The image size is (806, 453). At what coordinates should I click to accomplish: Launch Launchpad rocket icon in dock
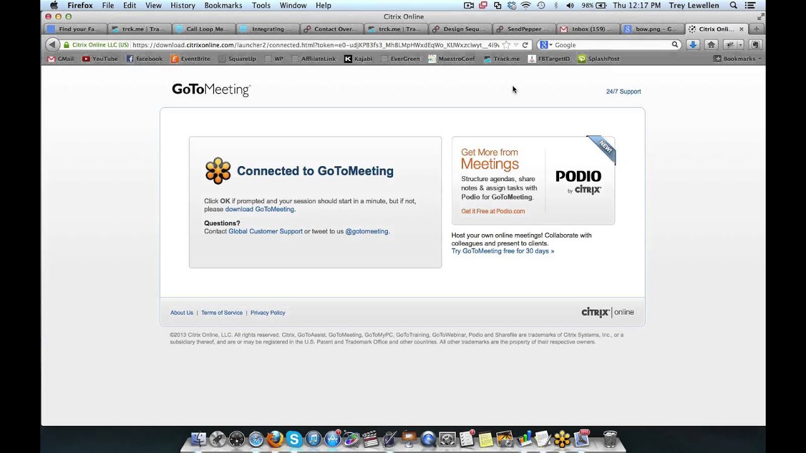(218, 439)
